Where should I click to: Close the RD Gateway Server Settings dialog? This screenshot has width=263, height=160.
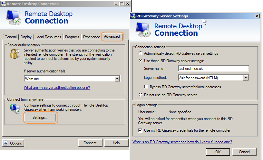point(257,16)
